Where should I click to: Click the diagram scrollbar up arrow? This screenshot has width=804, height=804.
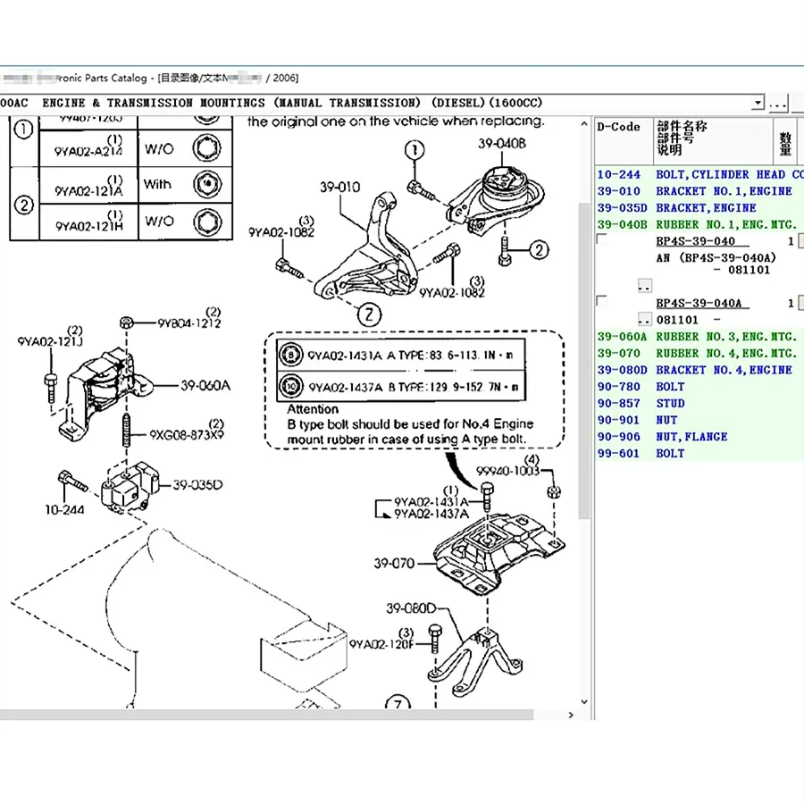pos(584,123)
